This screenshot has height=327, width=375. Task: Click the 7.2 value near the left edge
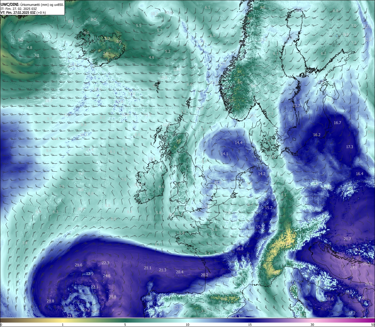[37, 56]
